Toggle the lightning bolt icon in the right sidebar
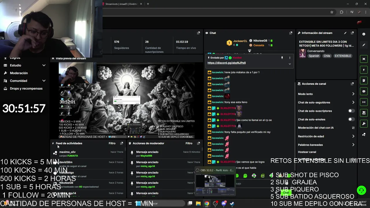370x208 pixels. click(364, 70)
